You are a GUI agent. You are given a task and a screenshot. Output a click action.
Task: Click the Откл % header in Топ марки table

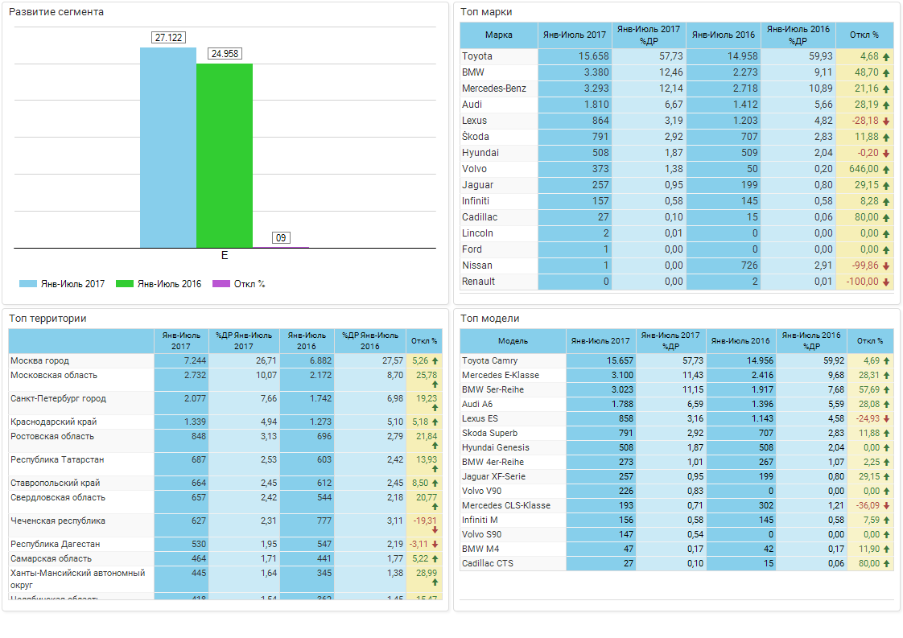coord(864,35)
